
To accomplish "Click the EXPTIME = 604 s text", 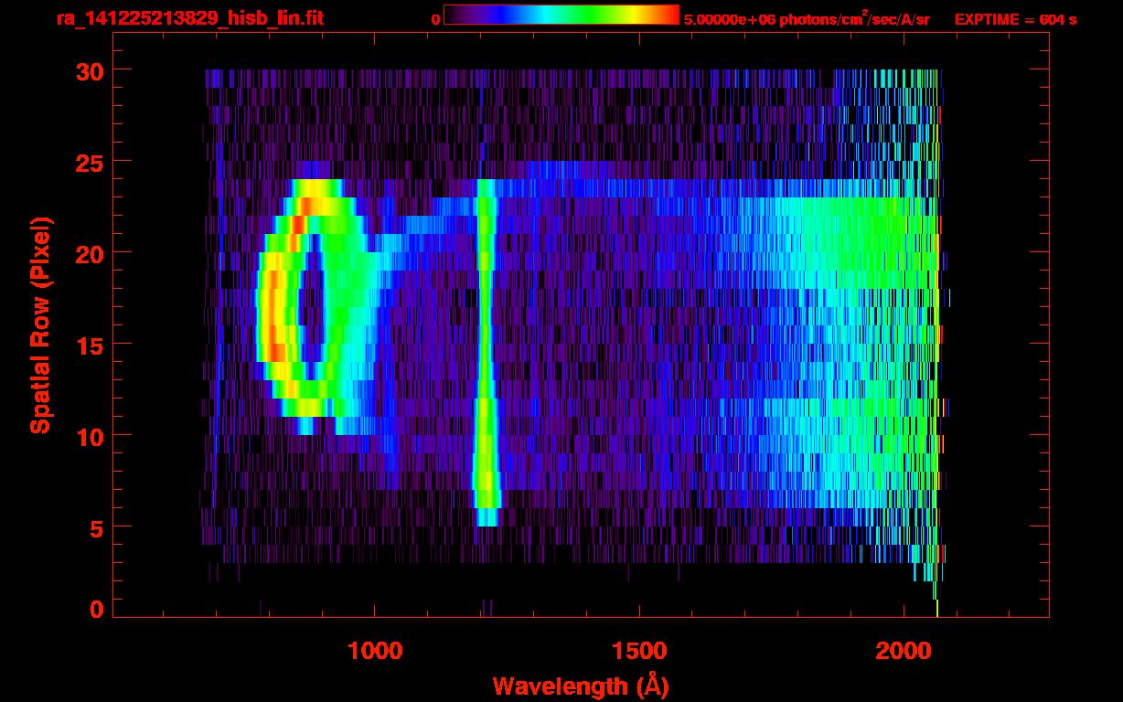I will pos(1015,19).
